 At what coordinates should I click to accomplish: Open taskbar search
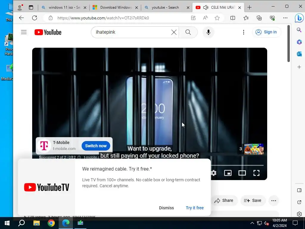[21, 223]
